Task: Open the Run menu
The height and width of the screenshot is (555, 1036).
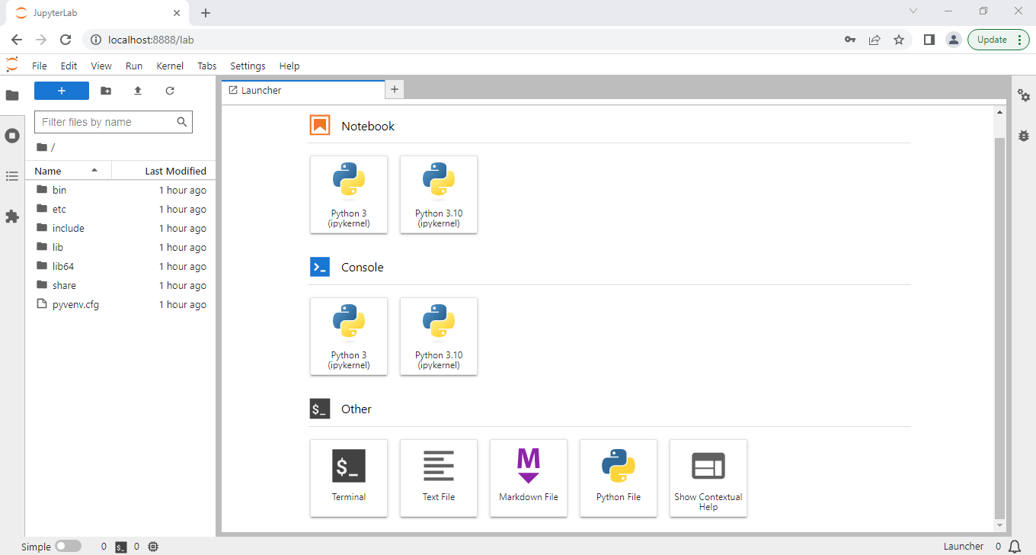Action: [x=134, y=66]
